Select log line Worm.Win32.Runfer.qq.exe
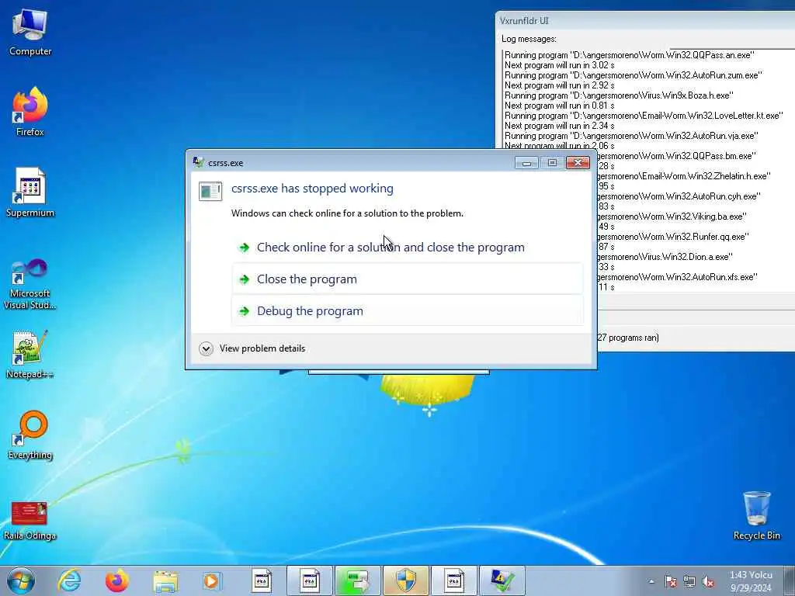 click(673, 237)
